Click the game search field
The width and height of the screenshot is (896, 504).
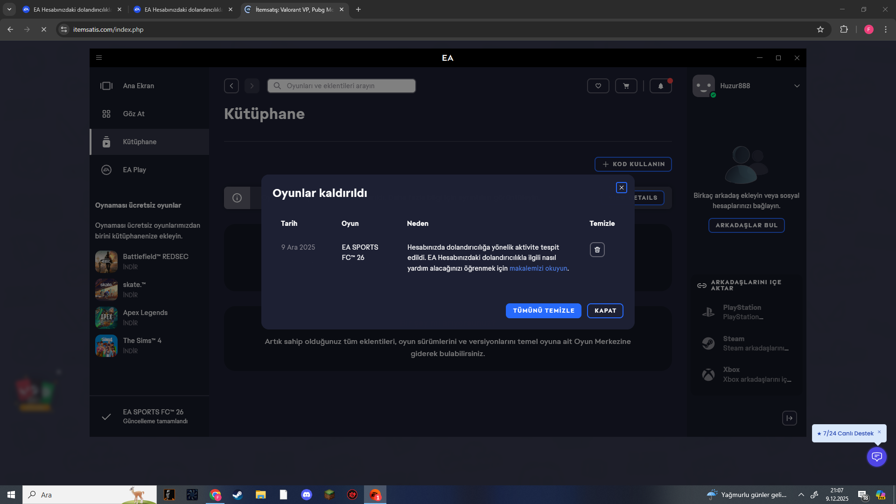(x=342, y=86)
